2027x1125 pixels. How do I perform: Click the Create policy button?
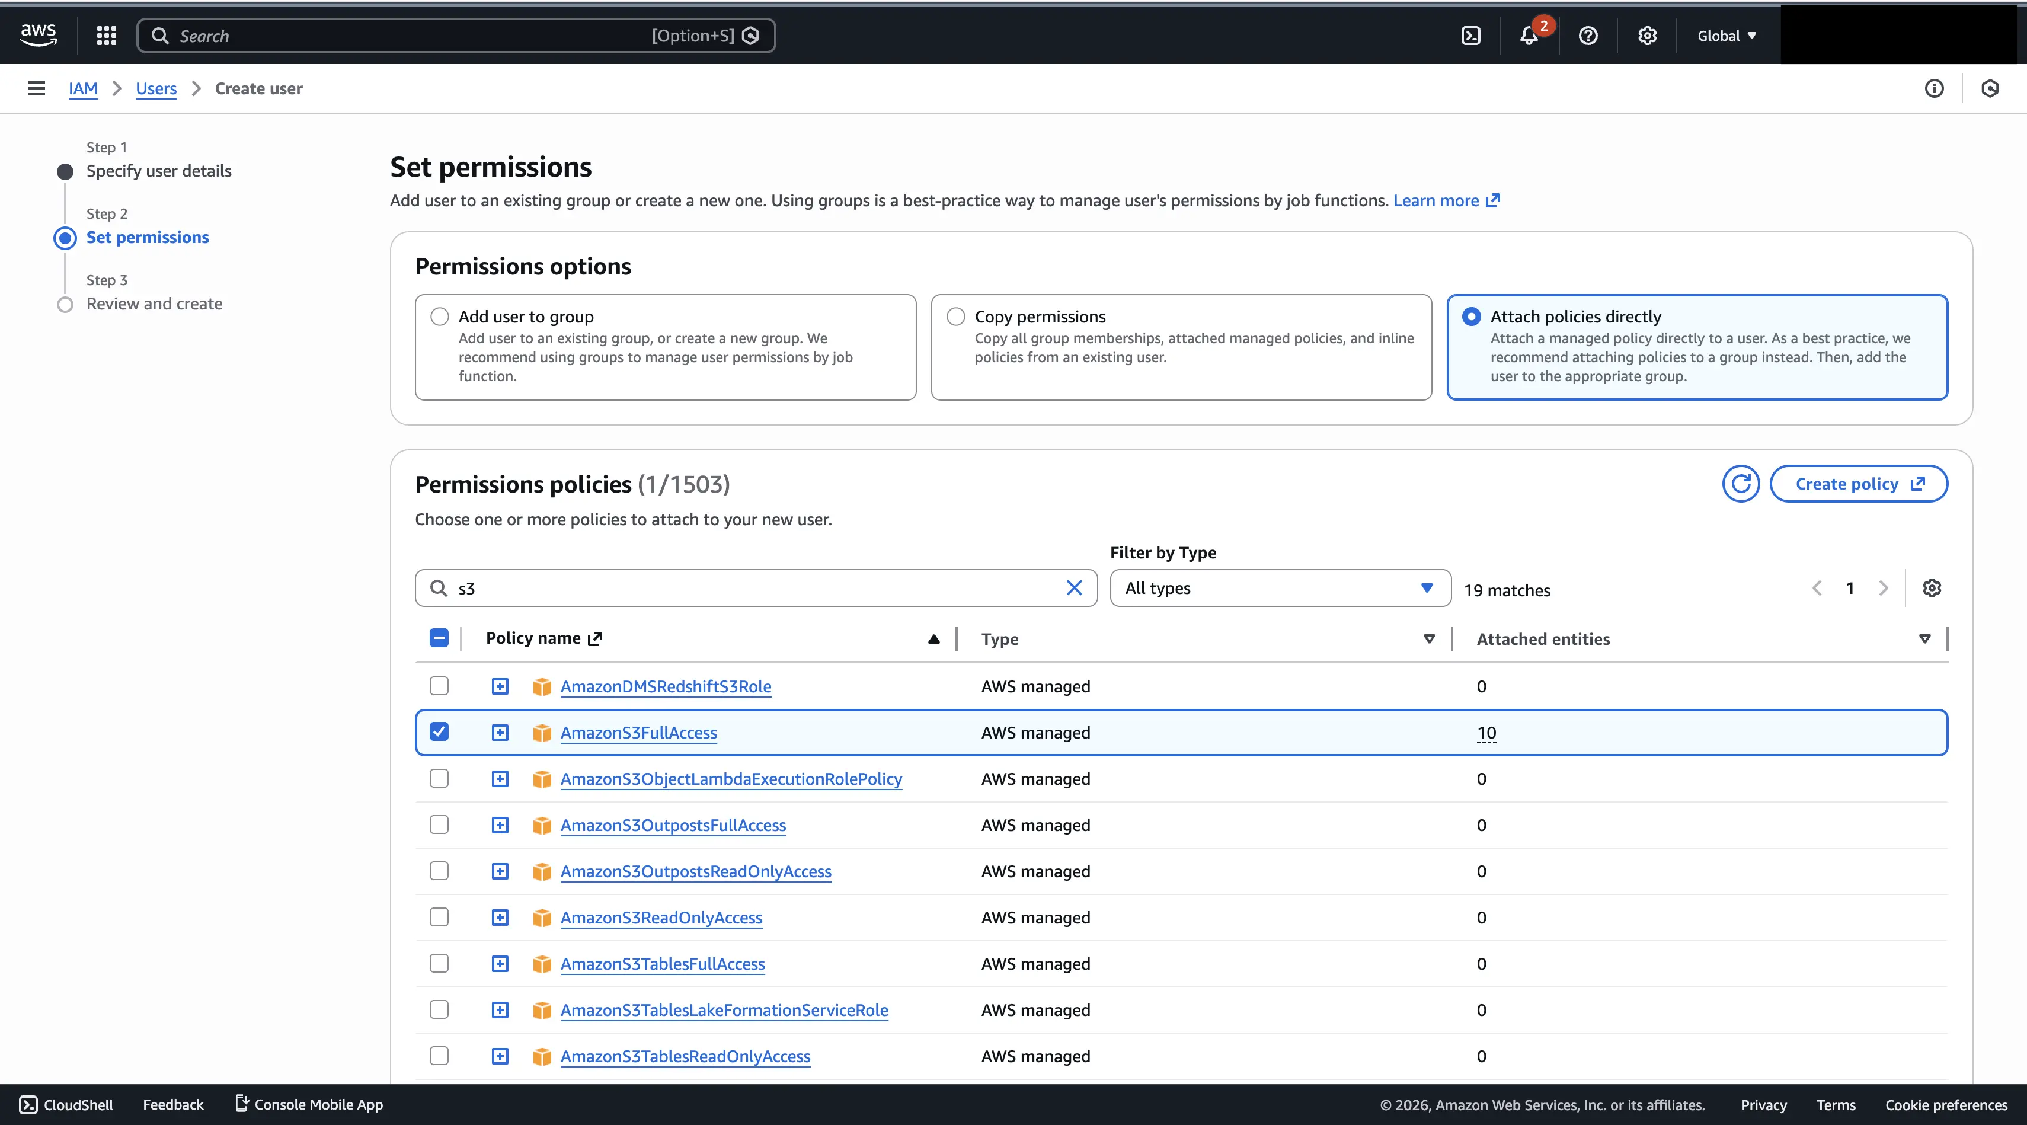(1858, 484)
